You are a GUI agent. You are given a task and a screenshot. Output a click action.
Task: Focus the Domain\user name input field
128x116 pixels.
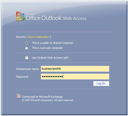[75, 69]
